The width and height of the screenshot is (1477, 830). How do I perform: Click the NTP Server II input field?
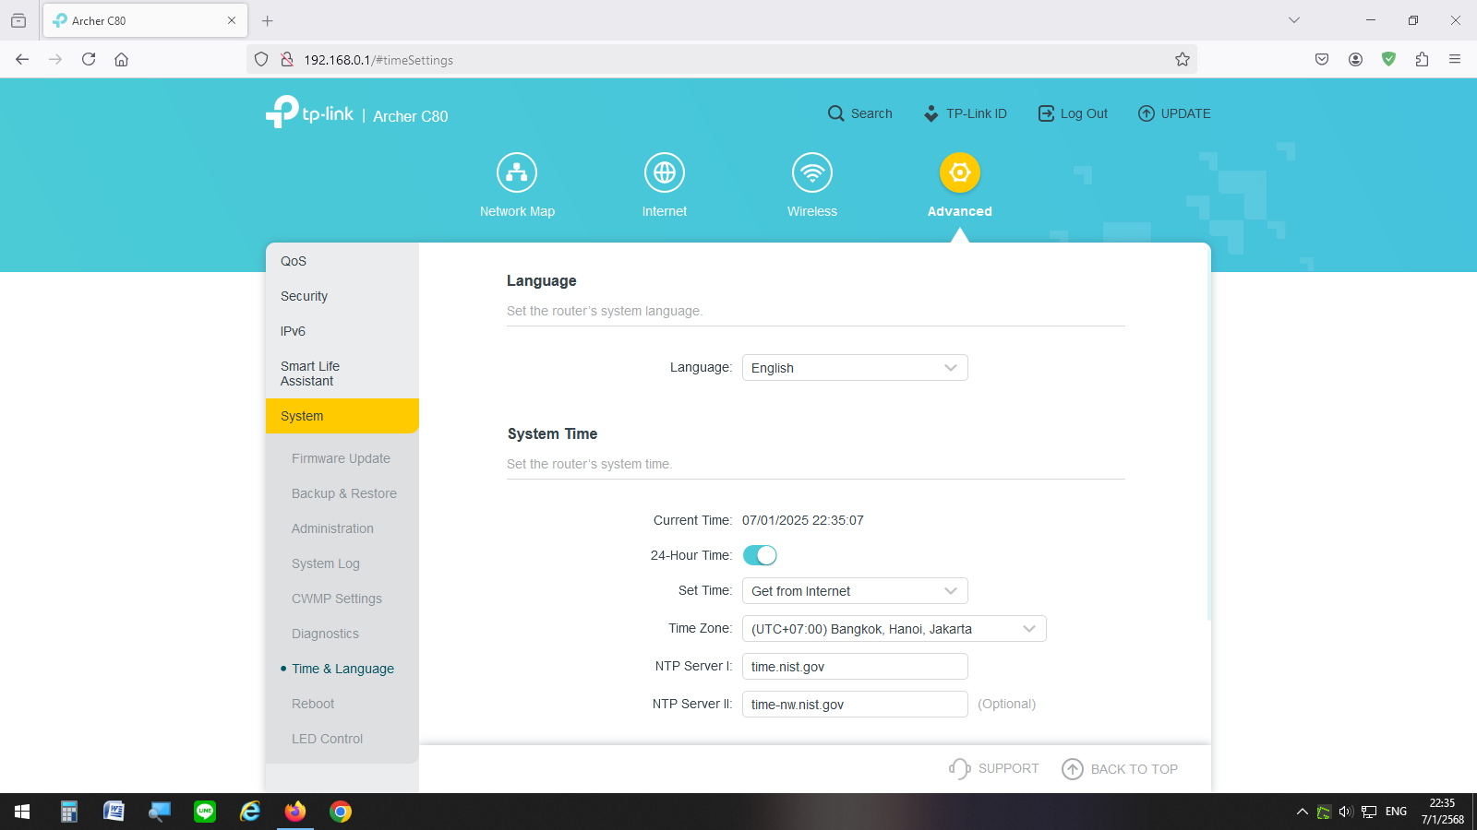click(855, 705)
